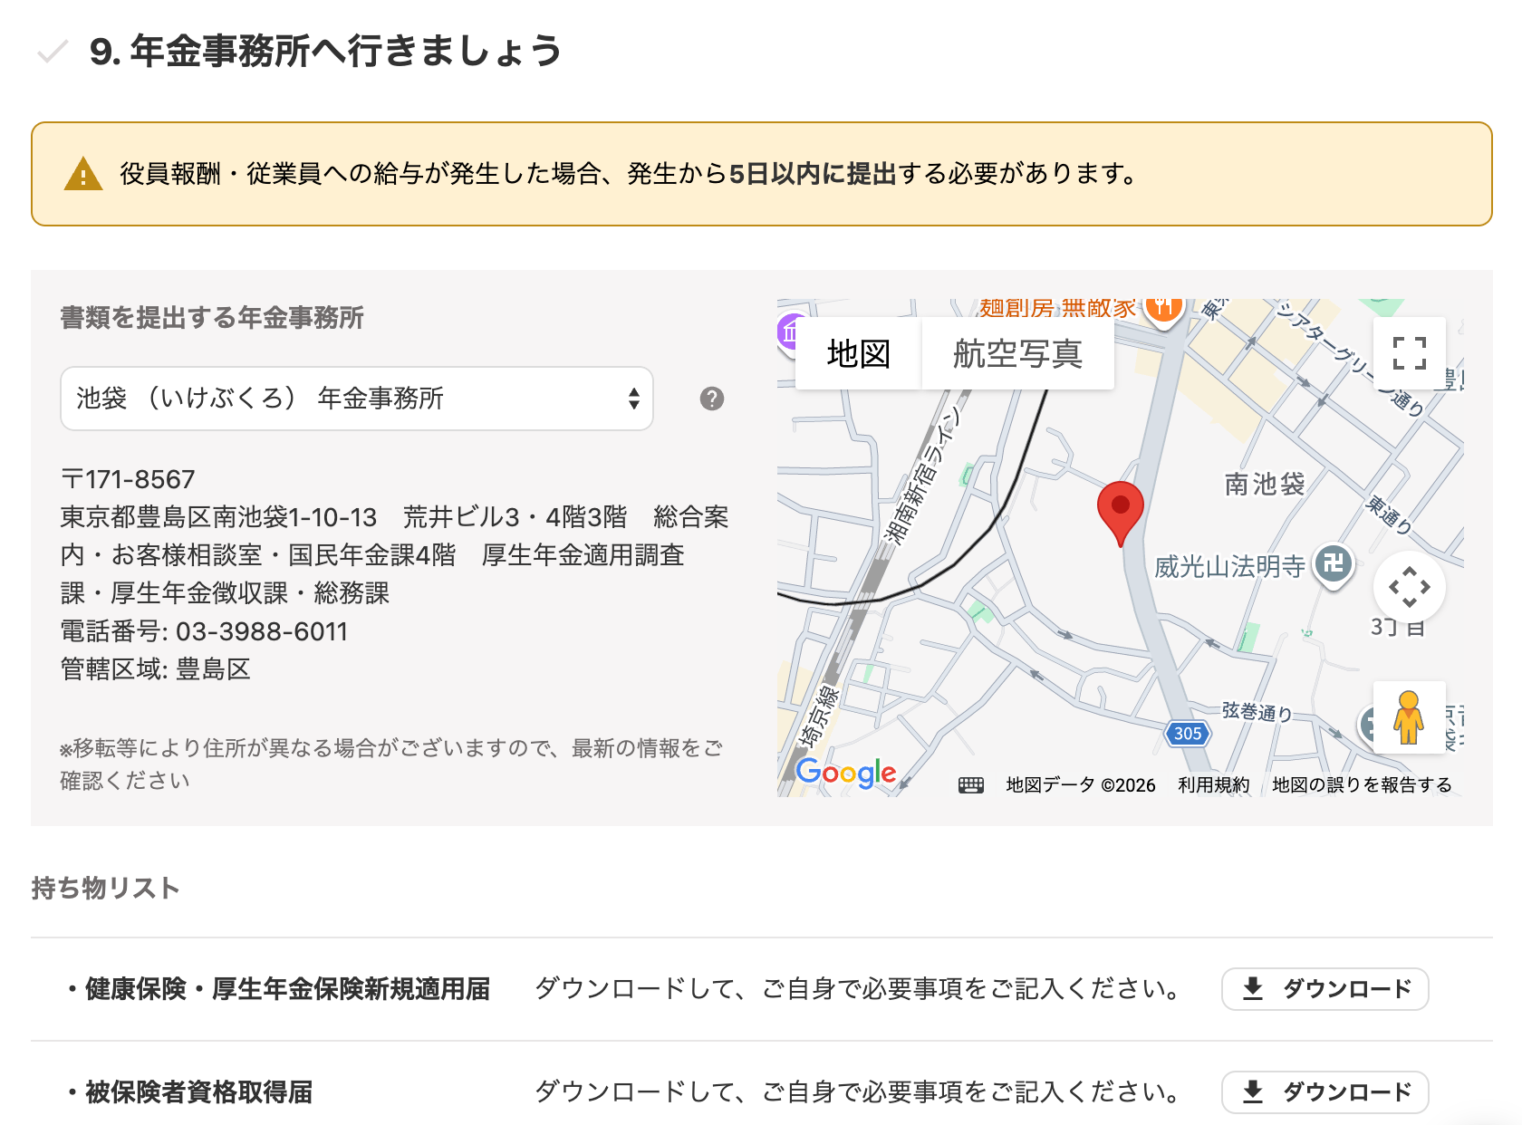Image resolution: width=1522 pixels, height=1125 pixels.
Task: Click the route 305 road badge
Action: (1188, 734)
